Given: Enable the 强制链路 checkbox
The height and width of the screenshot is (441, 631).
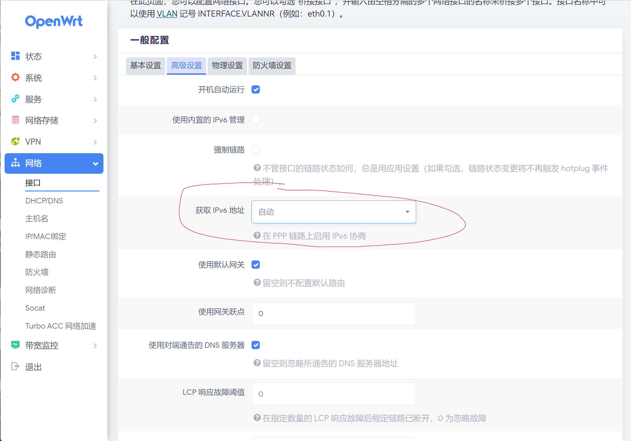Looking at the screenshot, I should point(255,149).
